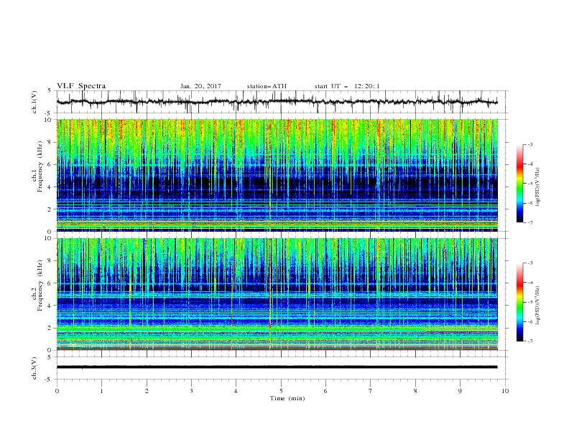Click the time axis tick label '0'
The width and height of the screenshot is (569, 439).
pyautogui.click(x=57, y=391)
